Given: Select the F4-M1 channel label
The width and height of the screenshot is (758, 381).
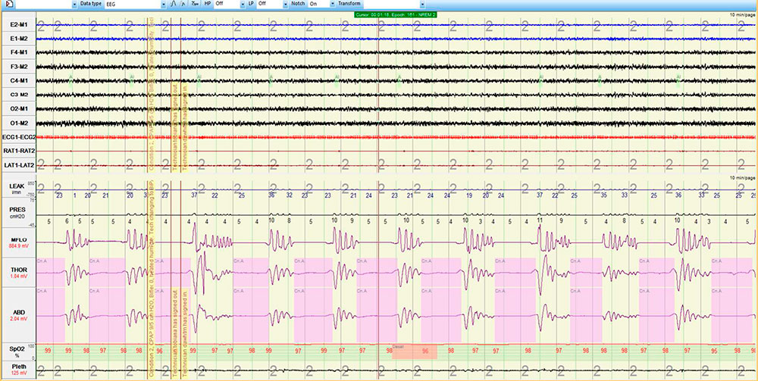Looking at the screenshot, I should click(18, 52).
